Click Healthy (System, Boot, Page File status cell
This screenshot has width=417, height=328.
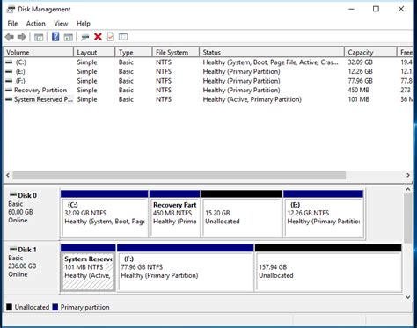click(x=270, y=62)
